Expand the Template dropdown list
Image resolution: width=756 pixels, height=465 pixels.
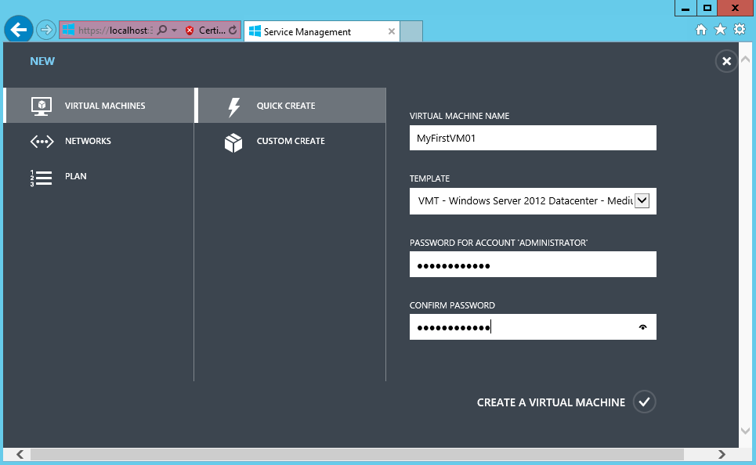642,201
